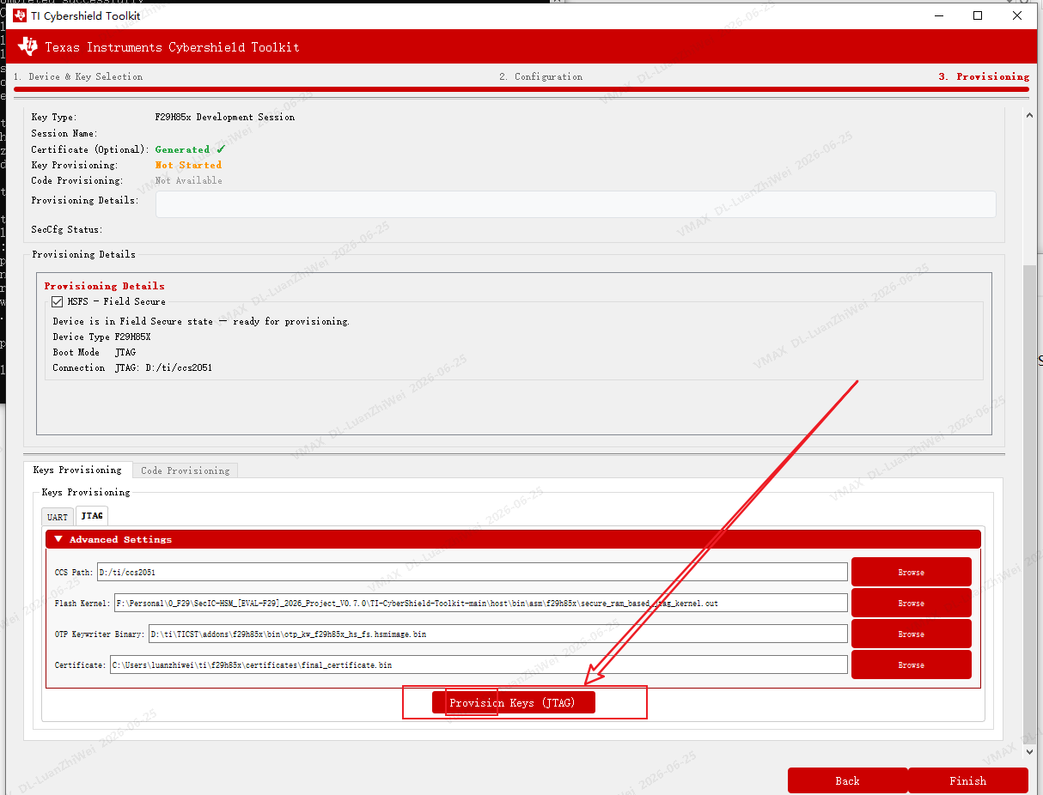Screen dimensions: 1043x795
Task: Click the TI Cybershield Toolkit title bar icon
Action: coord(20,15)
